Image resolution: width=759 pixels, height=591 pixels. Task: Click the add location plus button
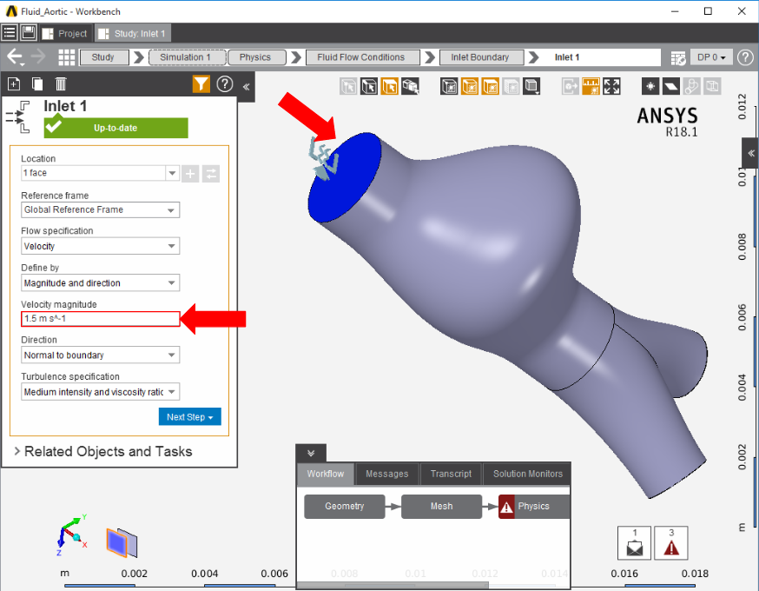click(190, 174)
